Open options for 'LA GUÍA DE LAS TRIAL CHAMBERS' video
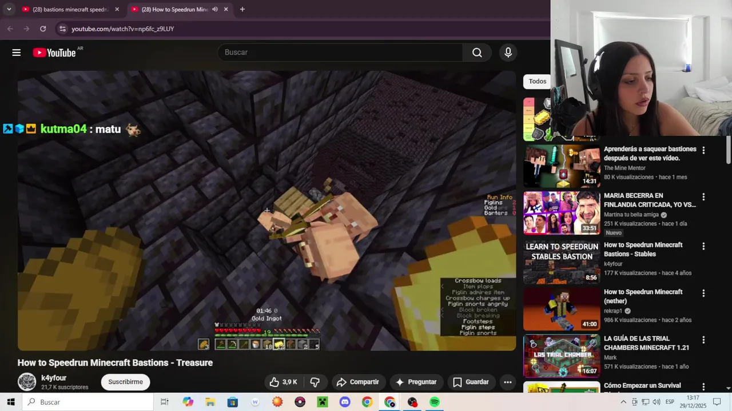Image resolution: width=732 pixels, height=411 pixels. coord(703,340)
